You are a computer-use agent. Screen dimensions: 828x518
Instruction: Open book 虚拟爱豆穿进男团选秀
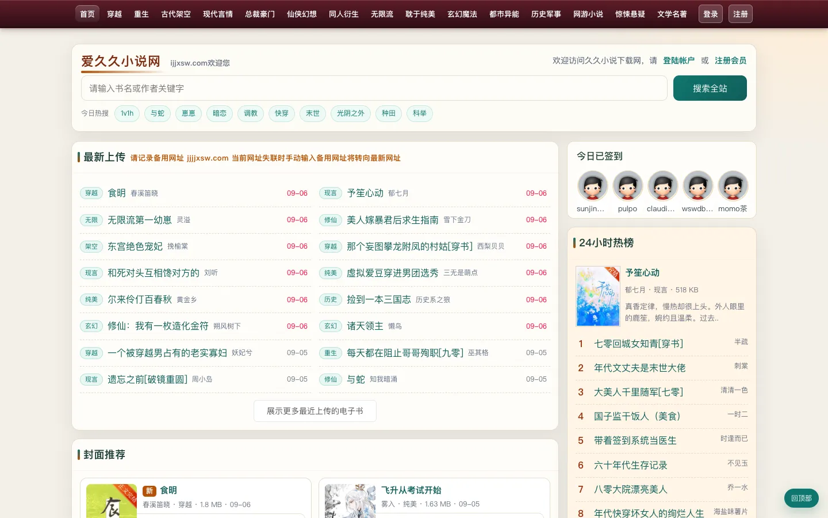pos(393,273)
